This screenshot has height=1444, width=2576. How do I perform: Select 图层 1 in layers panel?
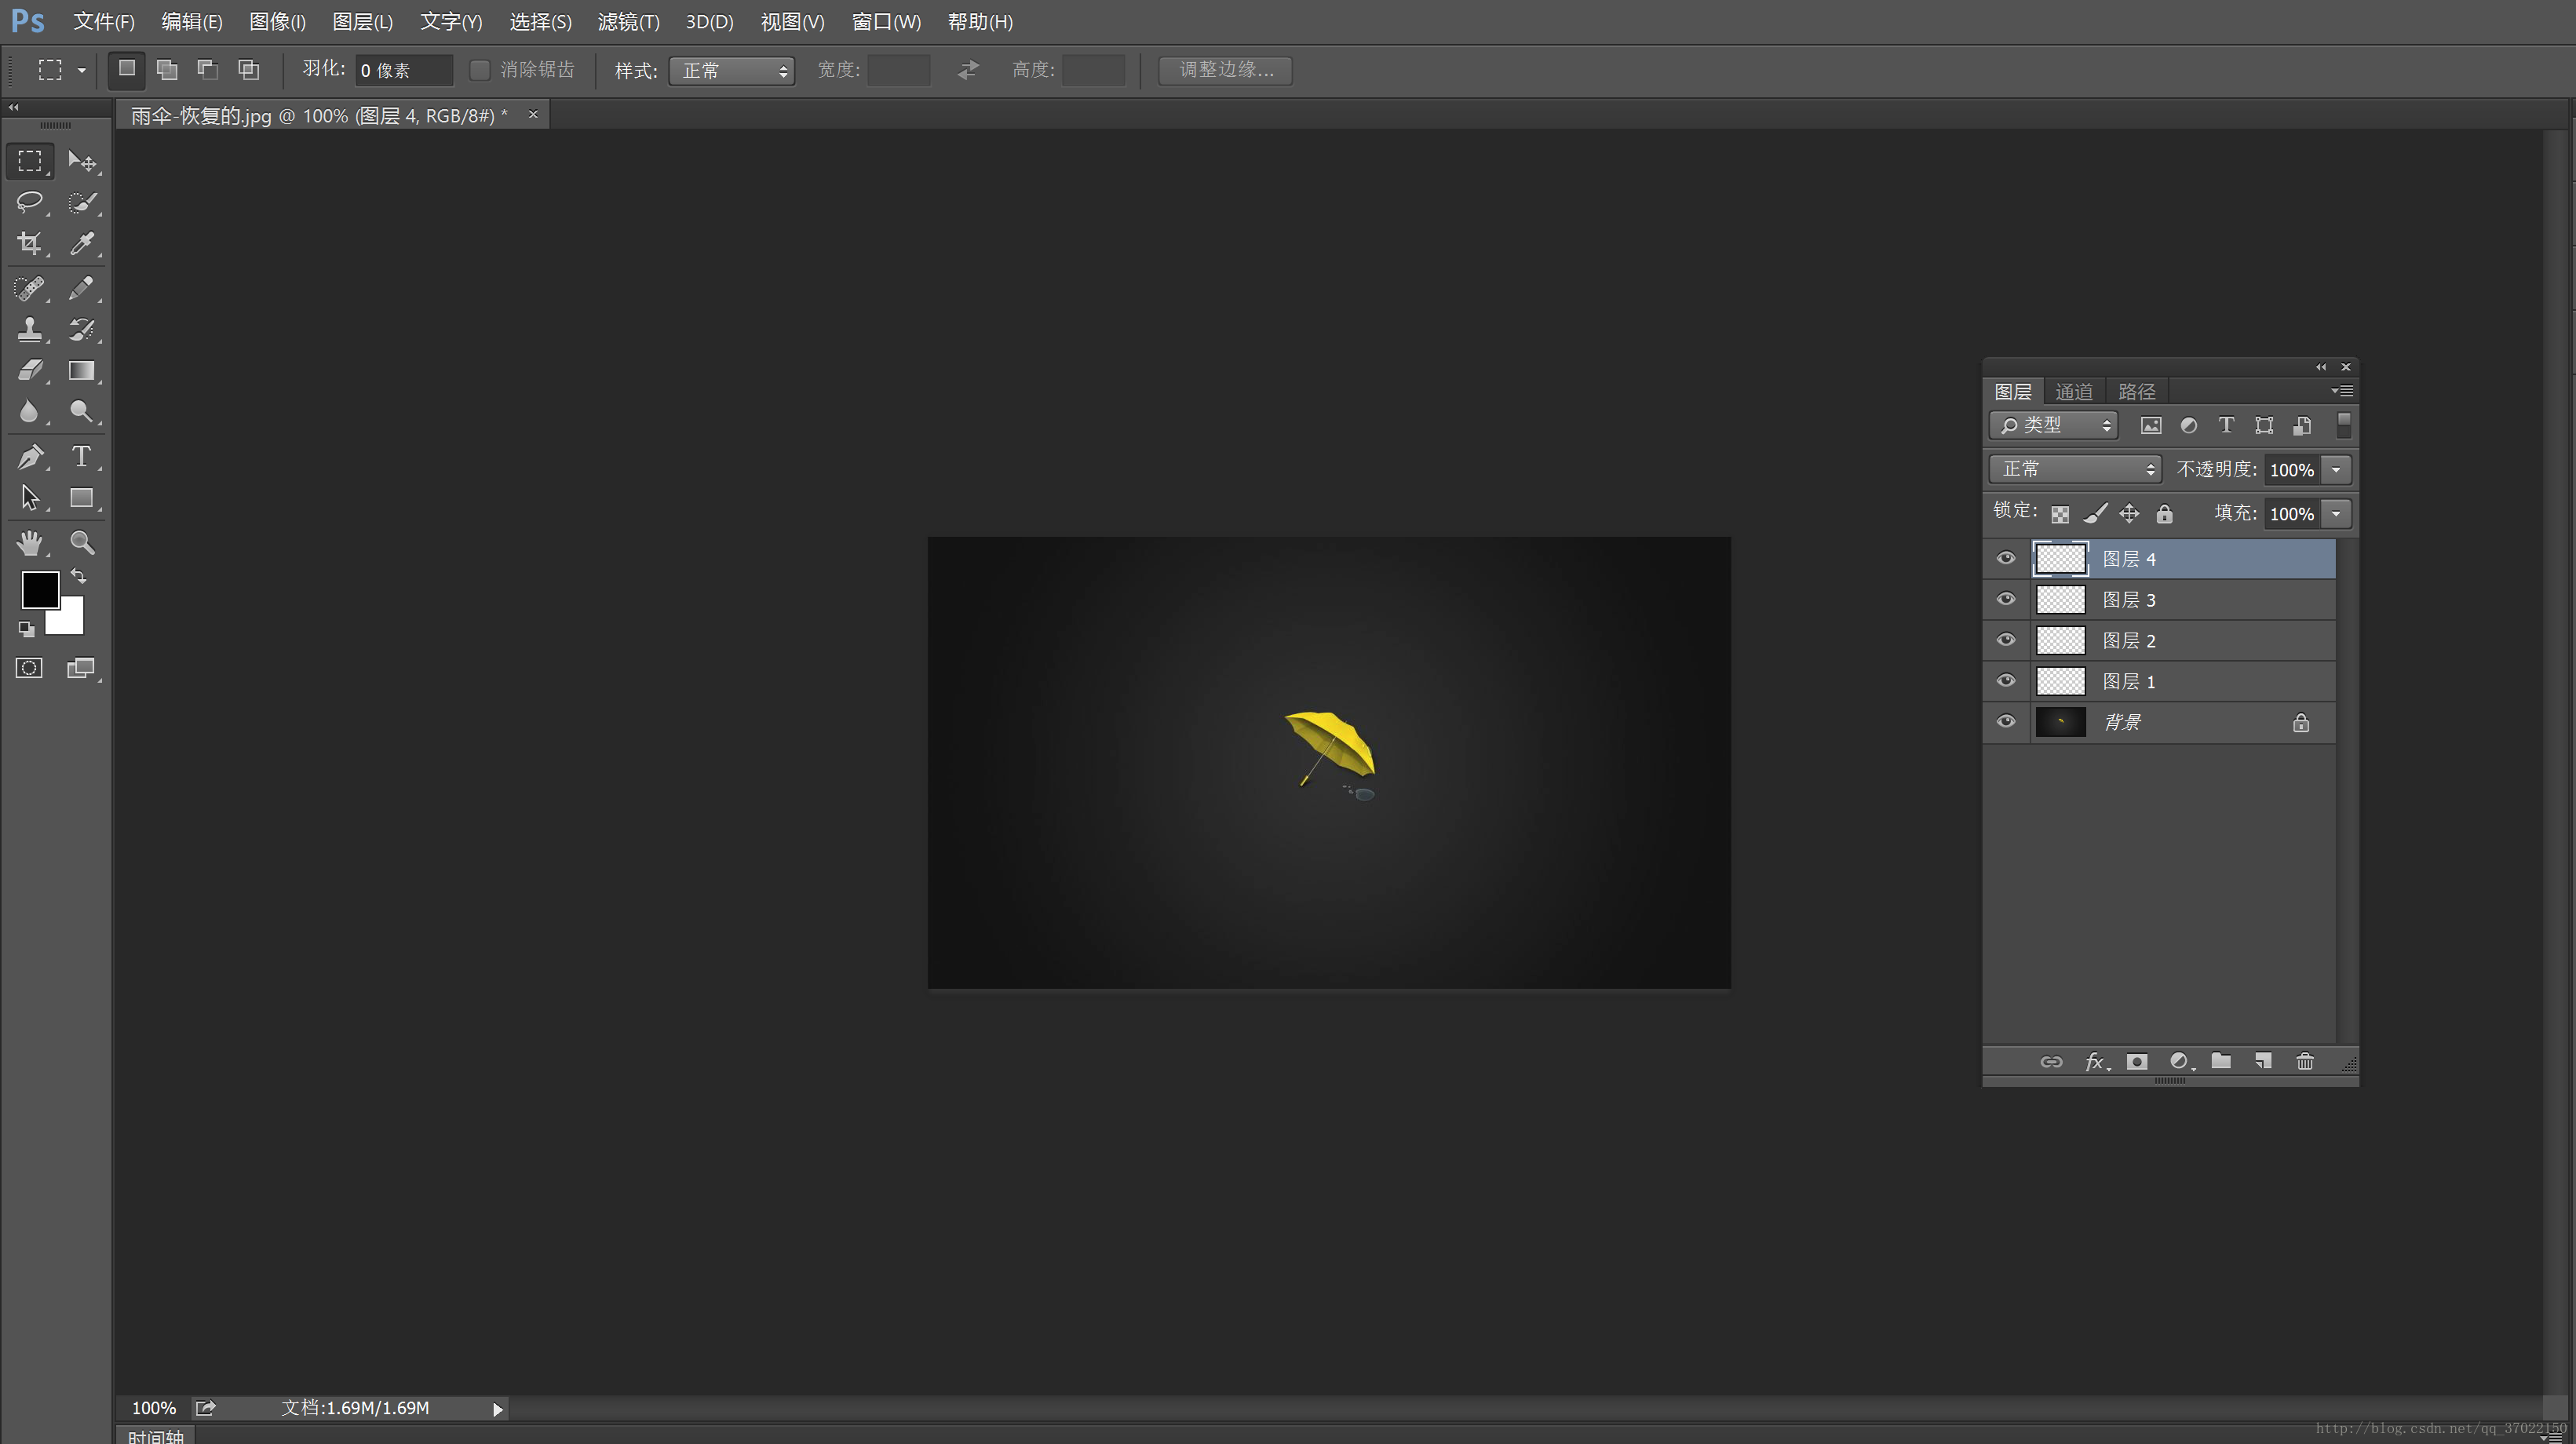(x=2130, y=680)
